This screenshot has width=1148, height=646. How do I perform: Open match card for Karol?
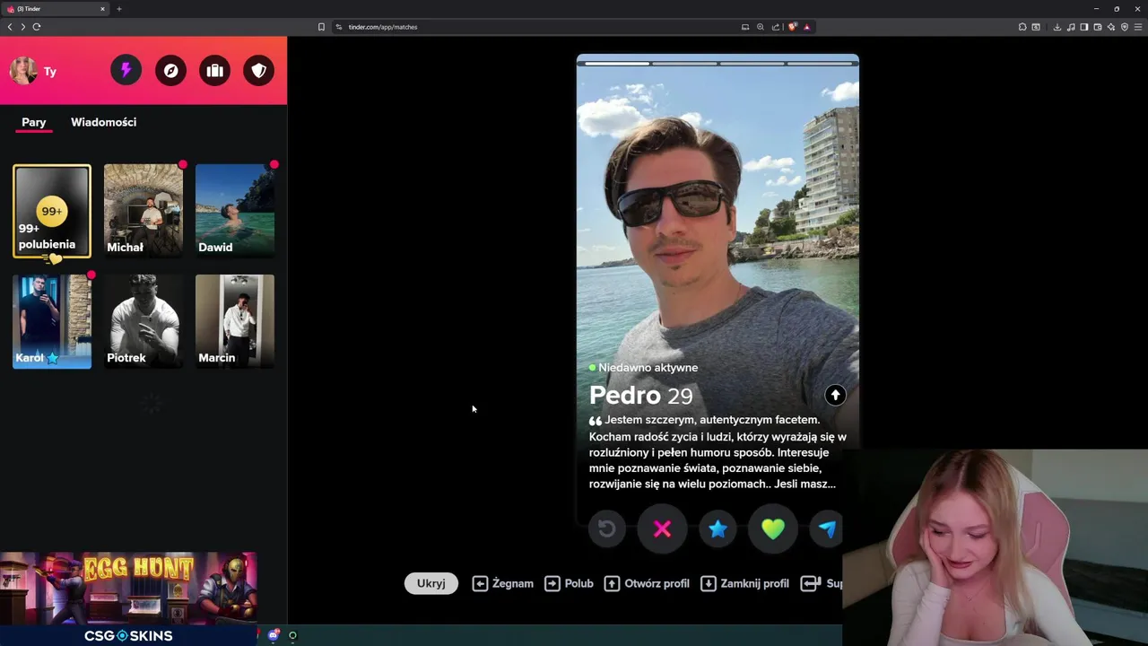pos(52,321)
